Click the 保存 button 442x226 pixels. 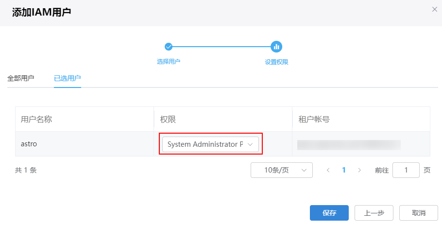tap(329, 213)
